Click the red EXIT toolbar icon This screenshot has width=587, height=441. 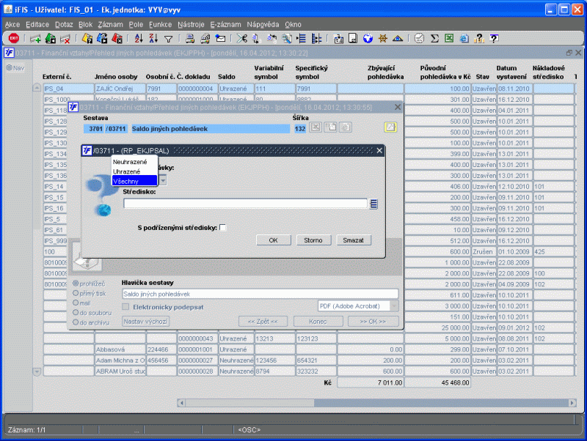[x=14, y=38]
